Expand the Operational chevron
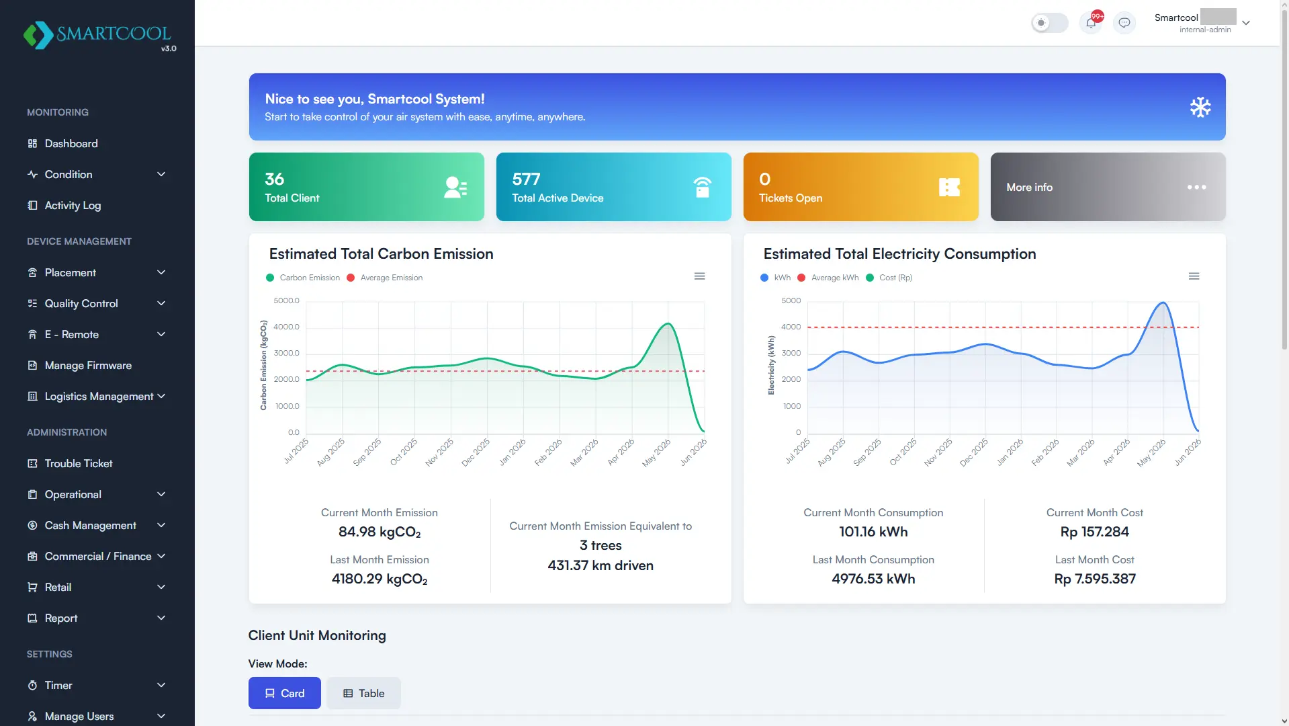 click(x=161, y=495)
